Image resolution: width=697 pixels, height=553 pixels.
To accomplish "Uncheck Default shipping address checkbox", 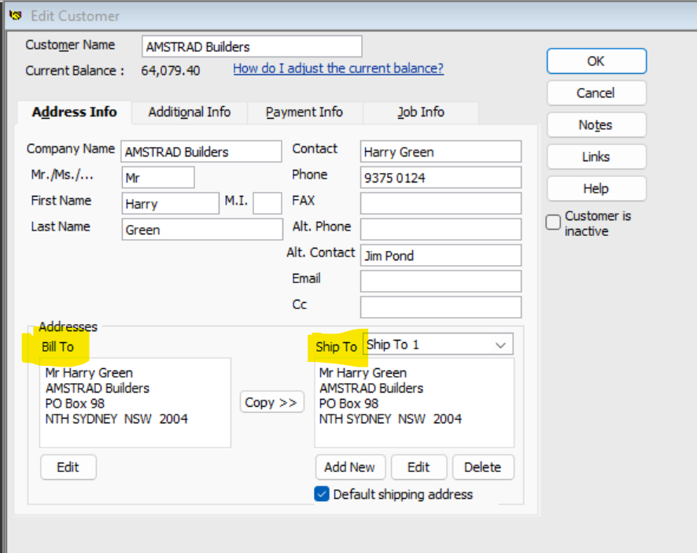I will pos(322,494).
